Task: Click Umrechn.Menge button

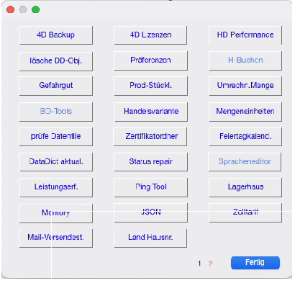Action: (x=245, y=86)
